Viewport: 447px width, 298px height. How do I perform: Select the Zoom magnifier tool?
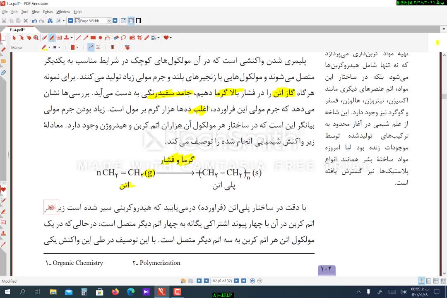pyautogui.click(x=36, y=38)
